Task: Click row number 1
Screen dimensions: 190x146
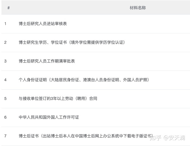Action: [5, 24]
